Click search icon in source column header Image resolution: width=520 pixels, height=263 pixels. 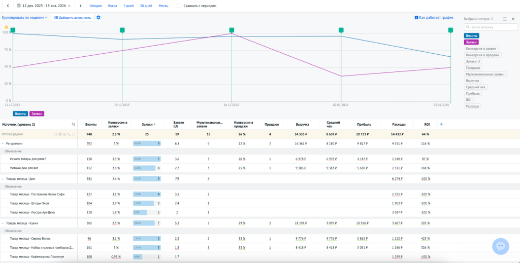click(73, 124)
